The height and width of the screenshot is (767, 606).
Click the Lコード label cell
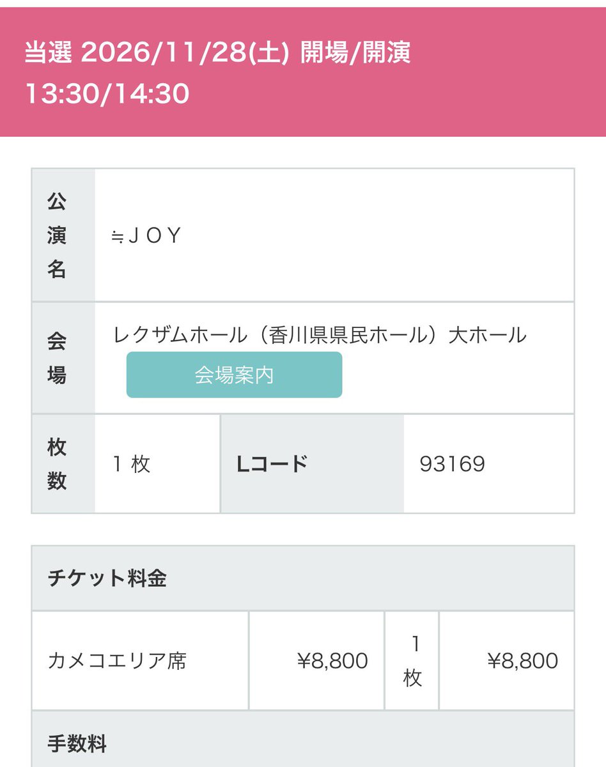(x=313, y=463)
